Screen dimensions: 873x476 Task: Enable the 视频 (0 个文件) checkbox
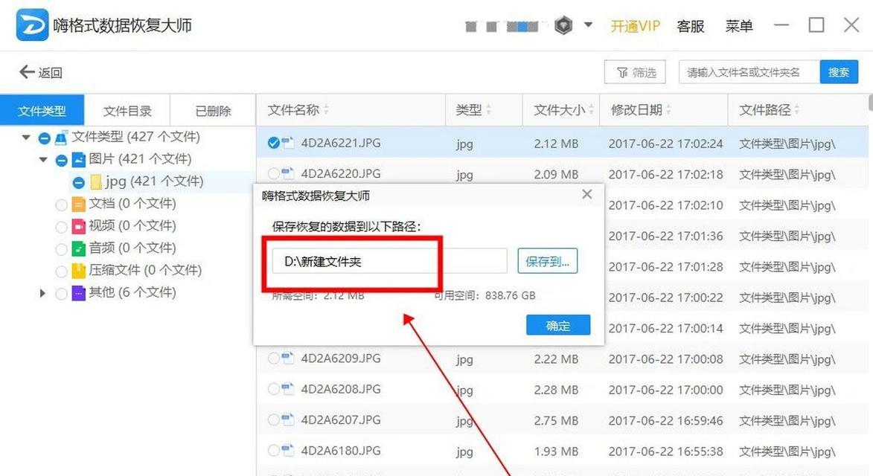(62, 227)
